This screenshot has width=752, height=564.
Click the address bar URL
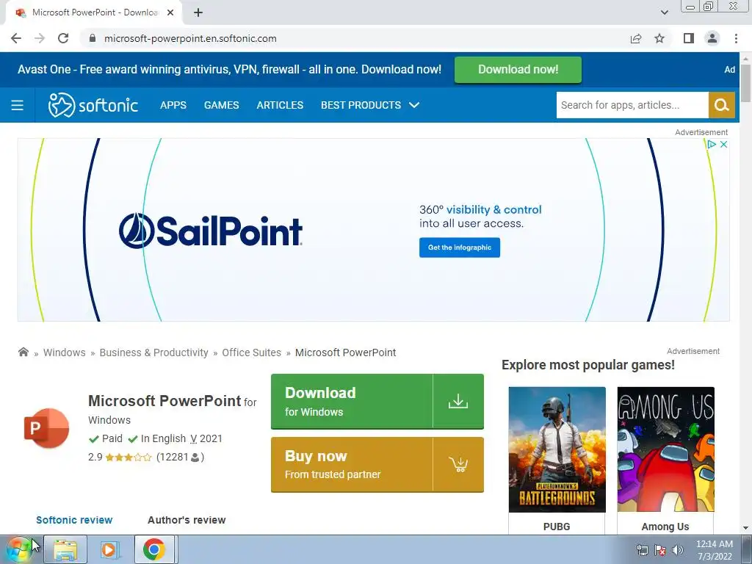tap(190, 38)
